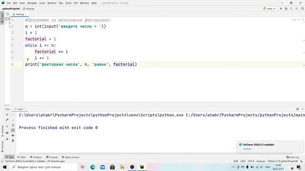Hide the Run panel with minus icon
The width and height of the screenshot is (305, 171).
[x=303, y=109]
